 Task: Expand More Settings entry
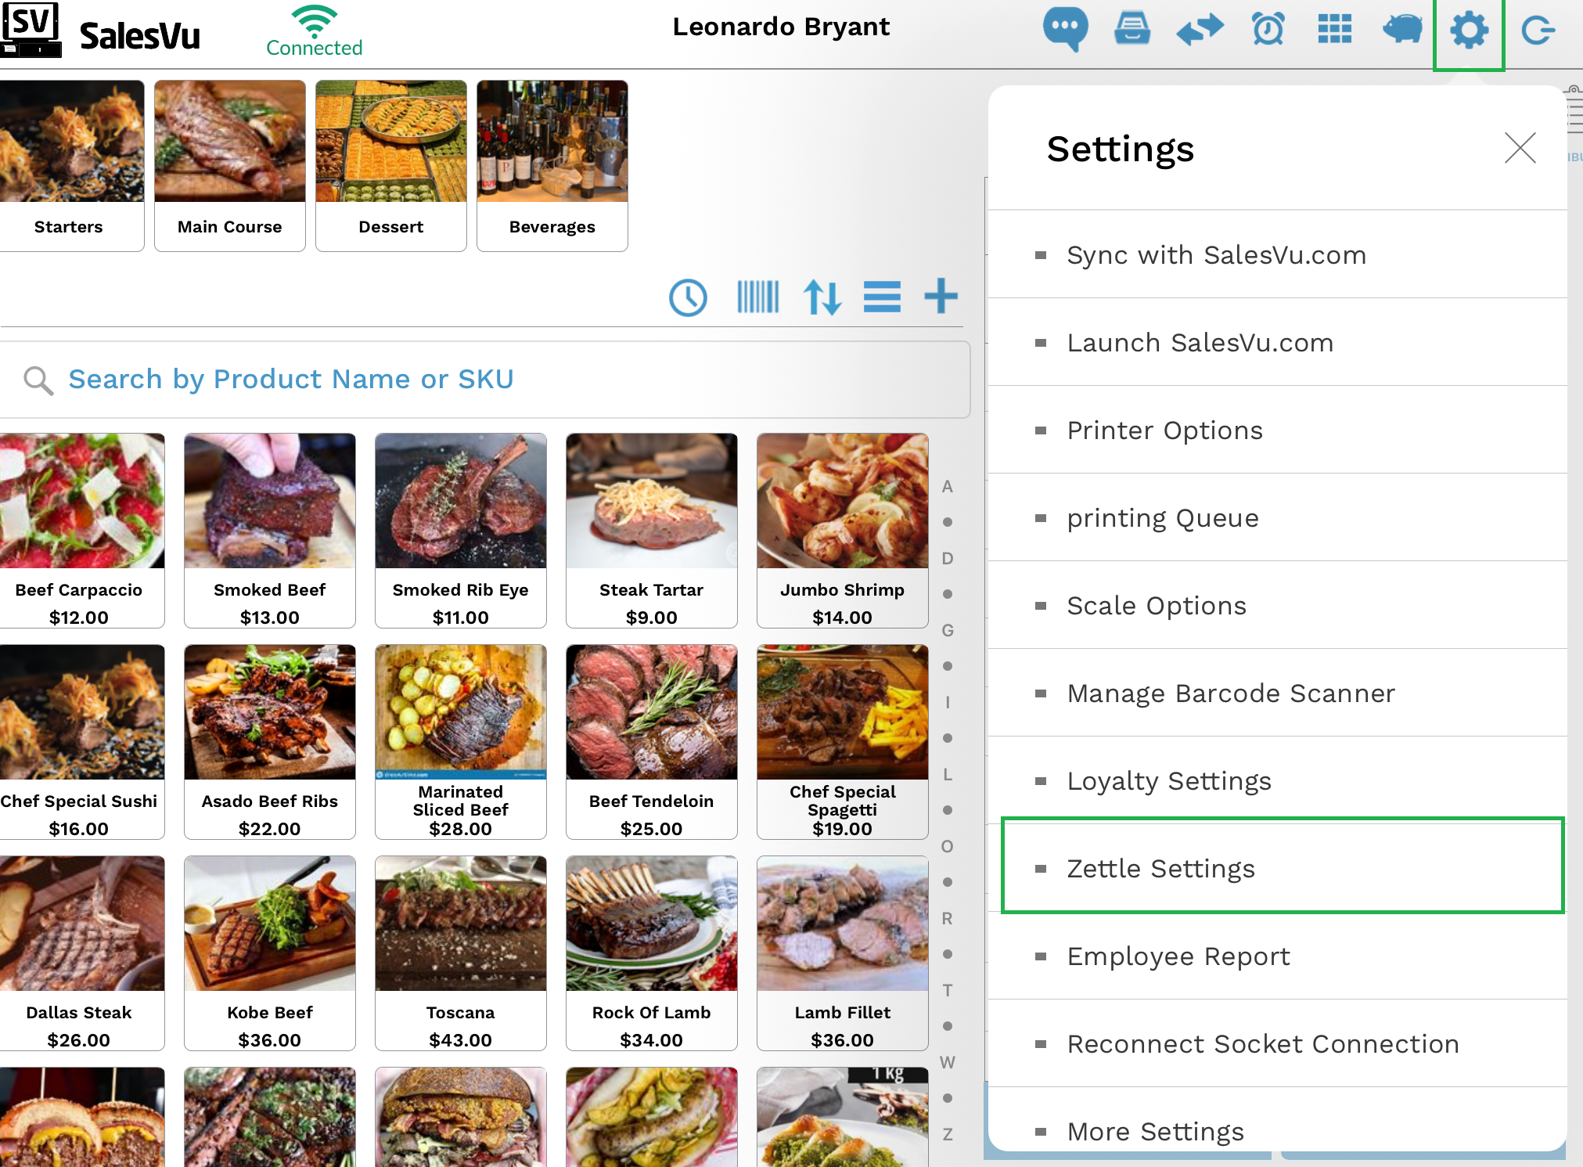pos(1155,1131)
